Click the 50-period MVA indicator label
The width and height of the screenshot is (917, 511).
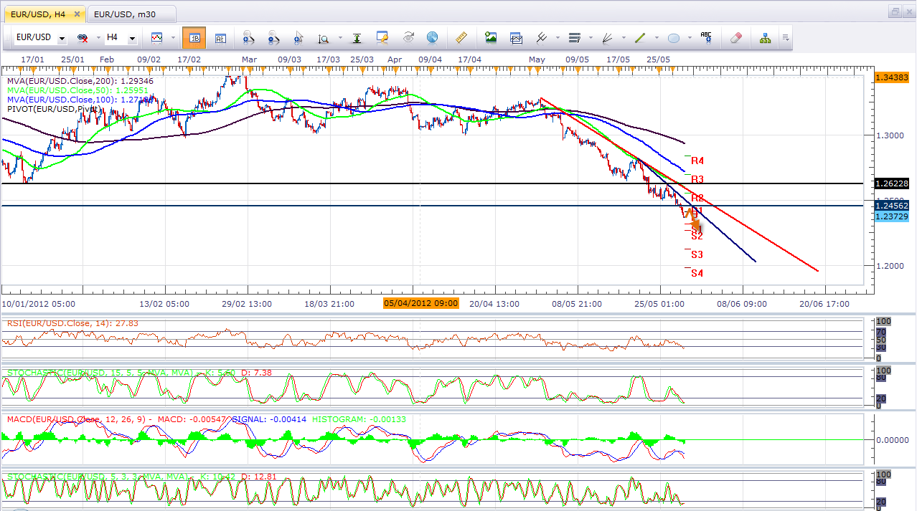click(77, 90)
